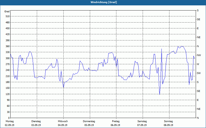Click the 'E' compass label beside 90
206x128 pixels.
point(198,100)
